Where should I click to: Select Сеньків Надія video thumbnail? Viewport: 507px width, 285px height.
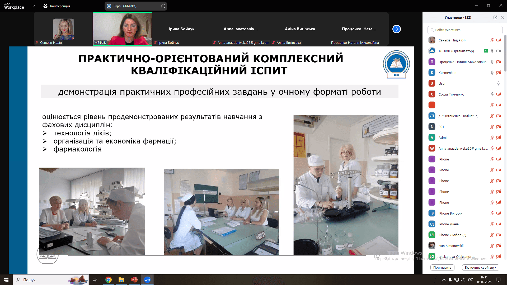(63, 29)
